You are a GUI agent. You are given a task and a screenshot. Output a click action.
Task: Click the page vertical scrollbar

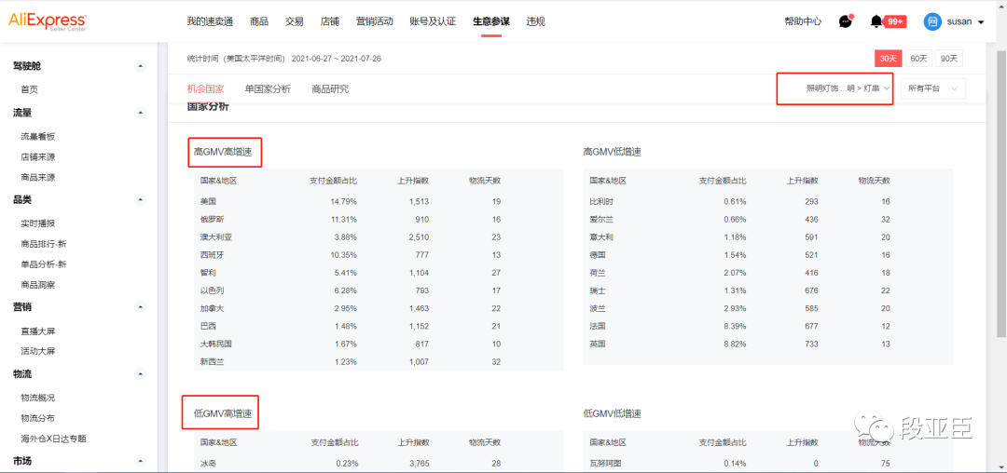pyautogui.click(x=1003, y=193)
